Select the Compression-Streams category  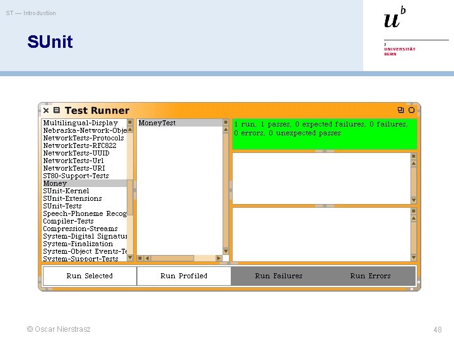(84, 229)
